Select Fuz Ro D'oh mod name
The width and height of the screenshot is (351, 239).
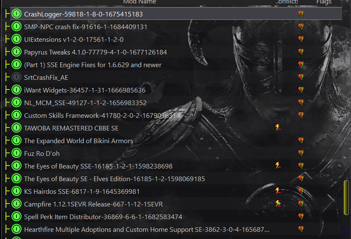pos(41,154)
